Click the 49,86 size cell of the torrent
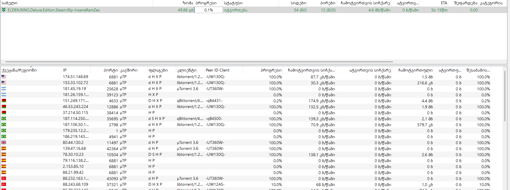The image size is (510, 190). click(x=186, y=10)
